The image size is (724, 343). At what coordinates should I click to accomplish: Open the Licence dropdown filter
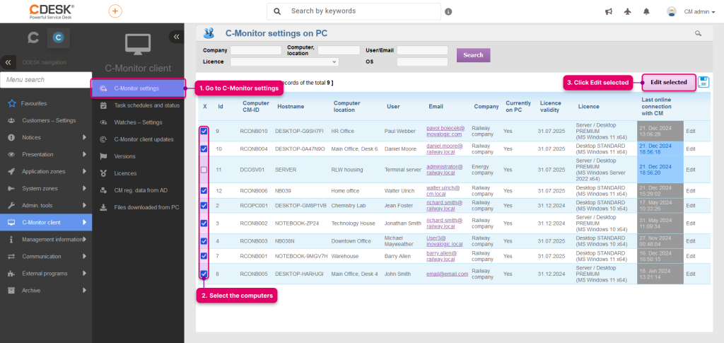coord(284,62)
